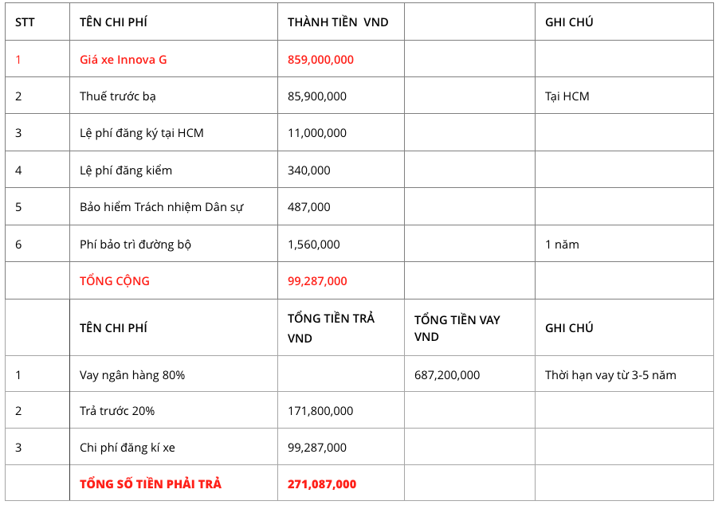
Task: Click 'Lệ phí đăng ký tại HCM'
Action: point(141,133)
